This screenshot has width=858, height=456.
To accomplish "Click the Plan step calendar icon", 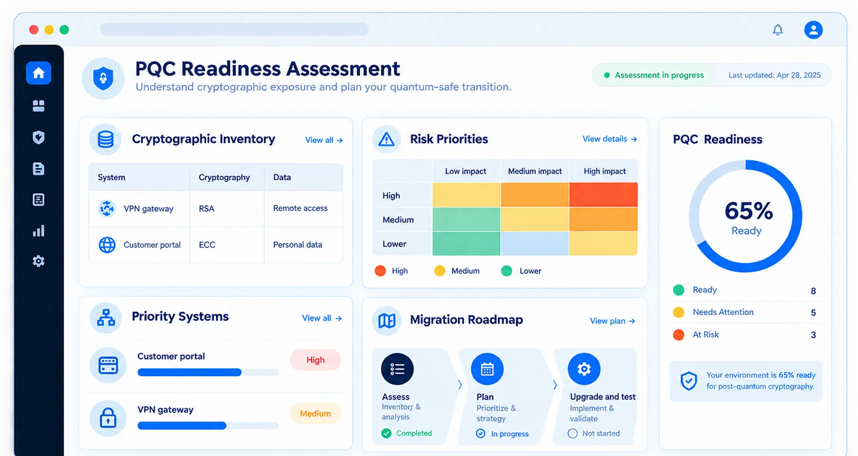I will pyautogui.click(x=487, y=369).
